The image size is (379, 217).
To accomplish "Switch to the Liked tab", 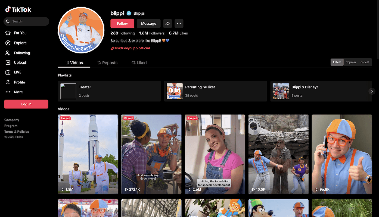I will [139, 63].
